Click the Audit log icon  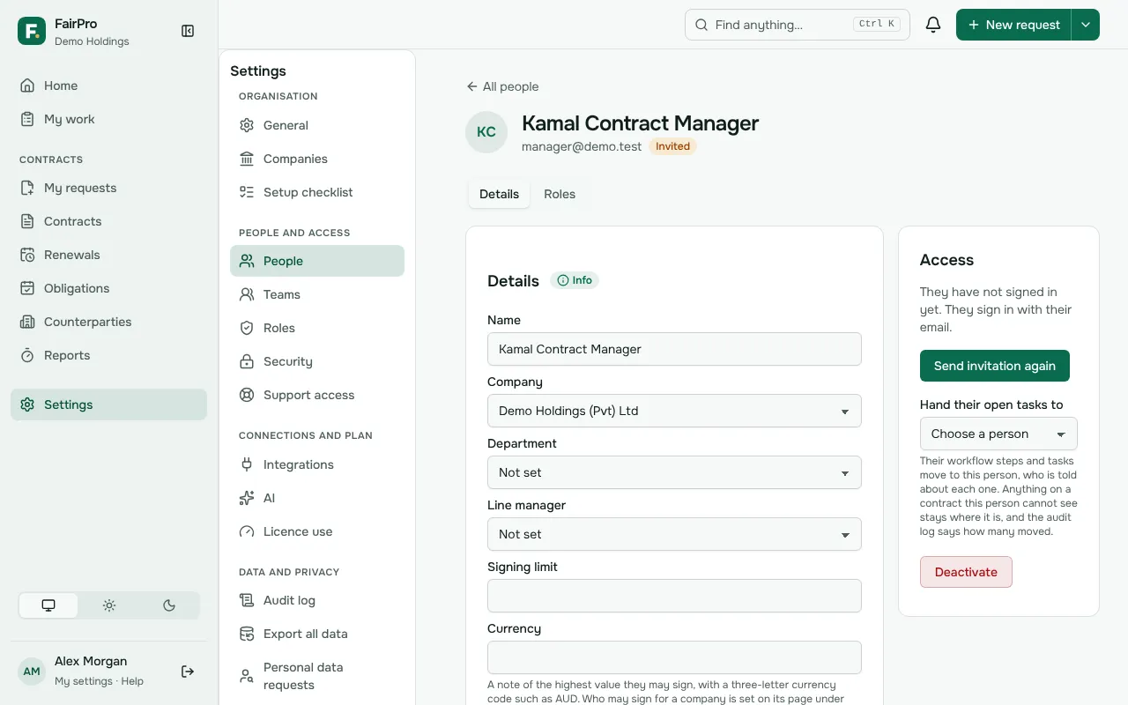(247, 600)
